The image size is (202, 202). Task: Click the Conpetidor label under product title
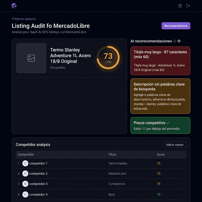(x=58, y=68)
